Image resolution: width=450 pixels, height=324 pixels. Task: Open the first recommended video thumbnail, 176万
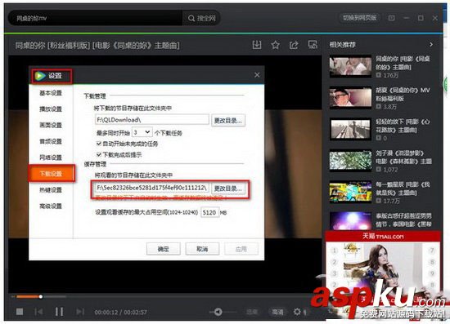click(x=350, y=66)
